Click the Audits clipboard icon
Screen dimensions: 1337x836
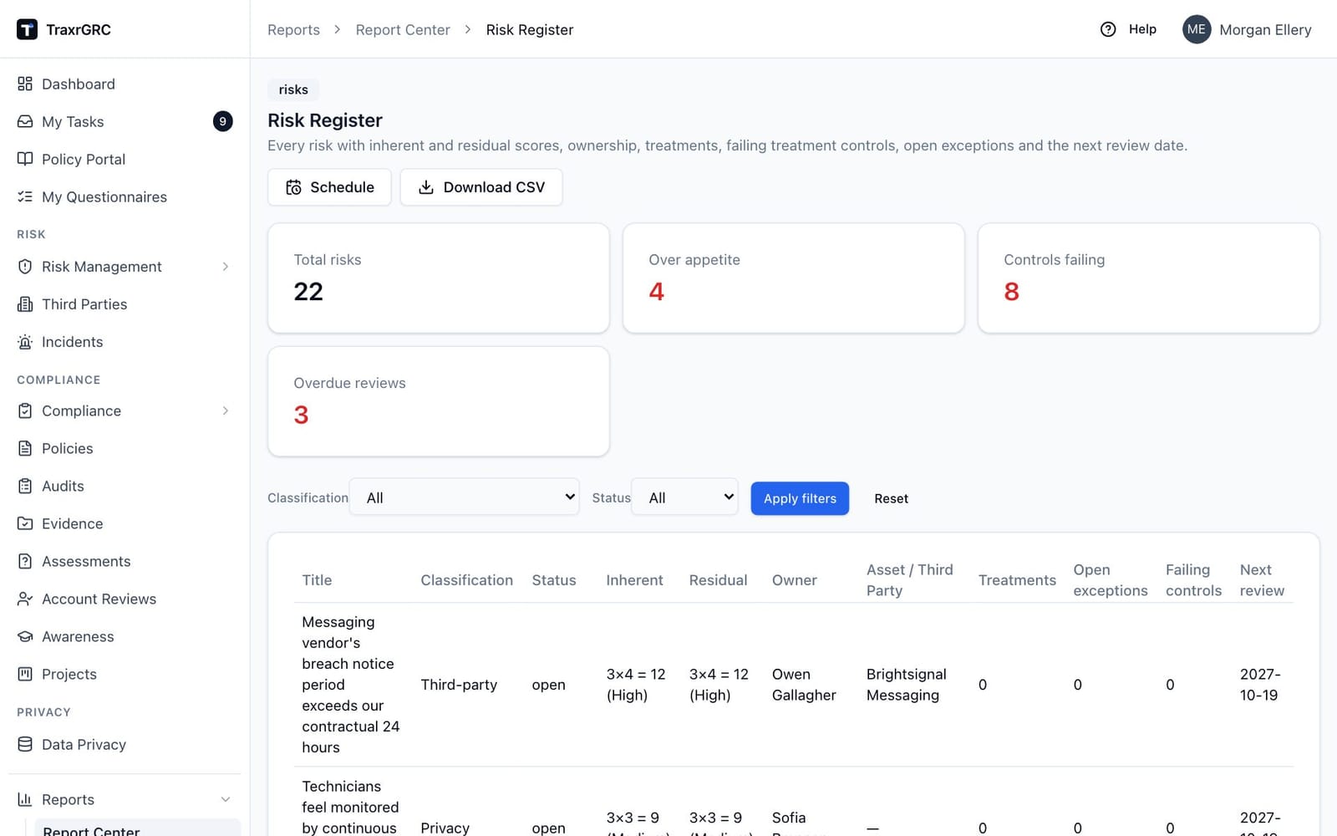tap(25, 486)
